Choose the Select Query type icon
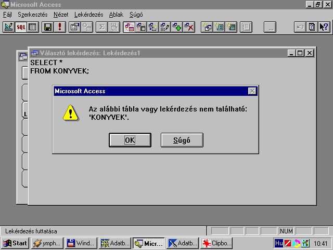Image resolution: width=333 pixels, height=250 pixels. pyautogui.click(x=129, y=27)
